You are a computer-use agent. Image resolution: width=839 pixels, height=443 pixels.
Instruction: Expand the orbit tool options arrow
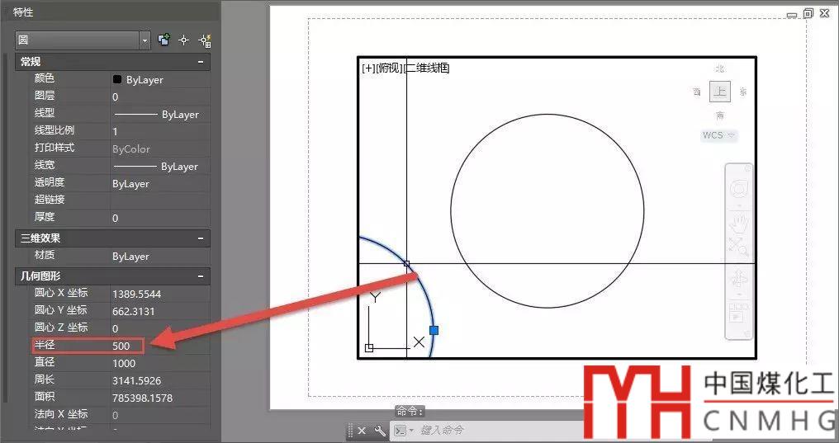tap(739, 295)
